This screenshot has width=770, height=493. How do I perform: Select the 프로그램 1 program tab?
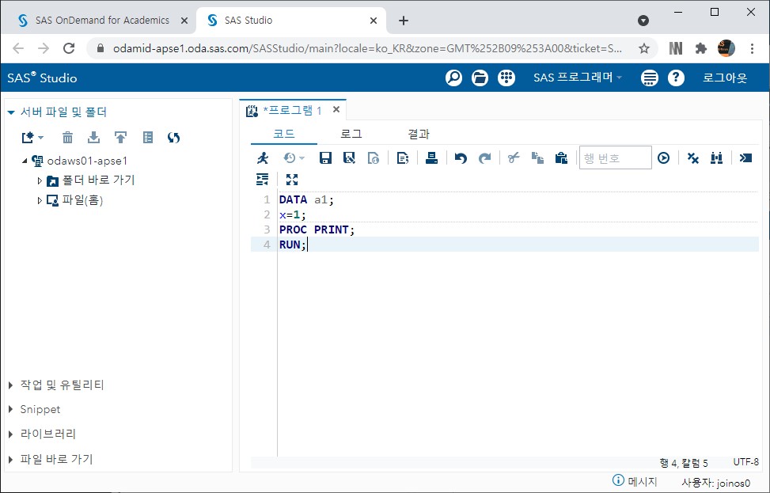click(x=292, y=111)
